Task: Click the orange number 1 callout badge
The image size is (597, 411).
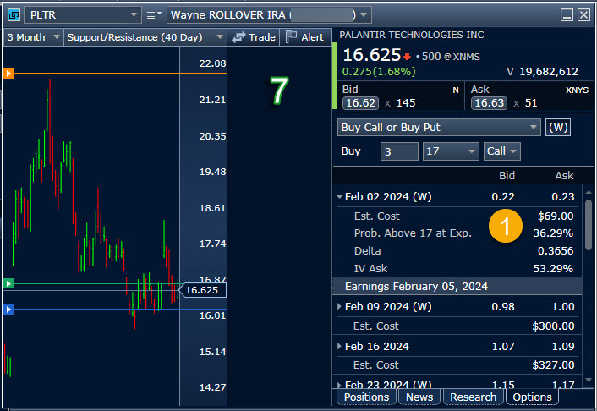Action: point(507,225)
